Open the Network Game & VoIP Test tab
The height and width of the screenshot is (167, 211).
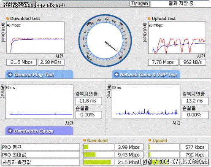point(146,75)
